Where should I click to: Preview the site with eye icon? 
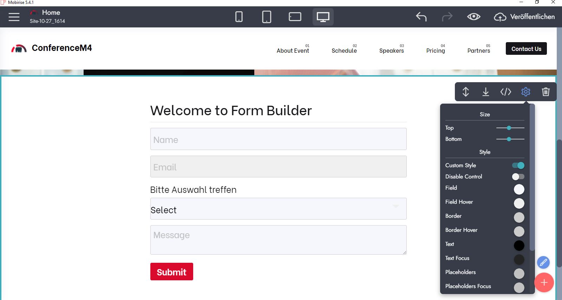coord(473,17)
